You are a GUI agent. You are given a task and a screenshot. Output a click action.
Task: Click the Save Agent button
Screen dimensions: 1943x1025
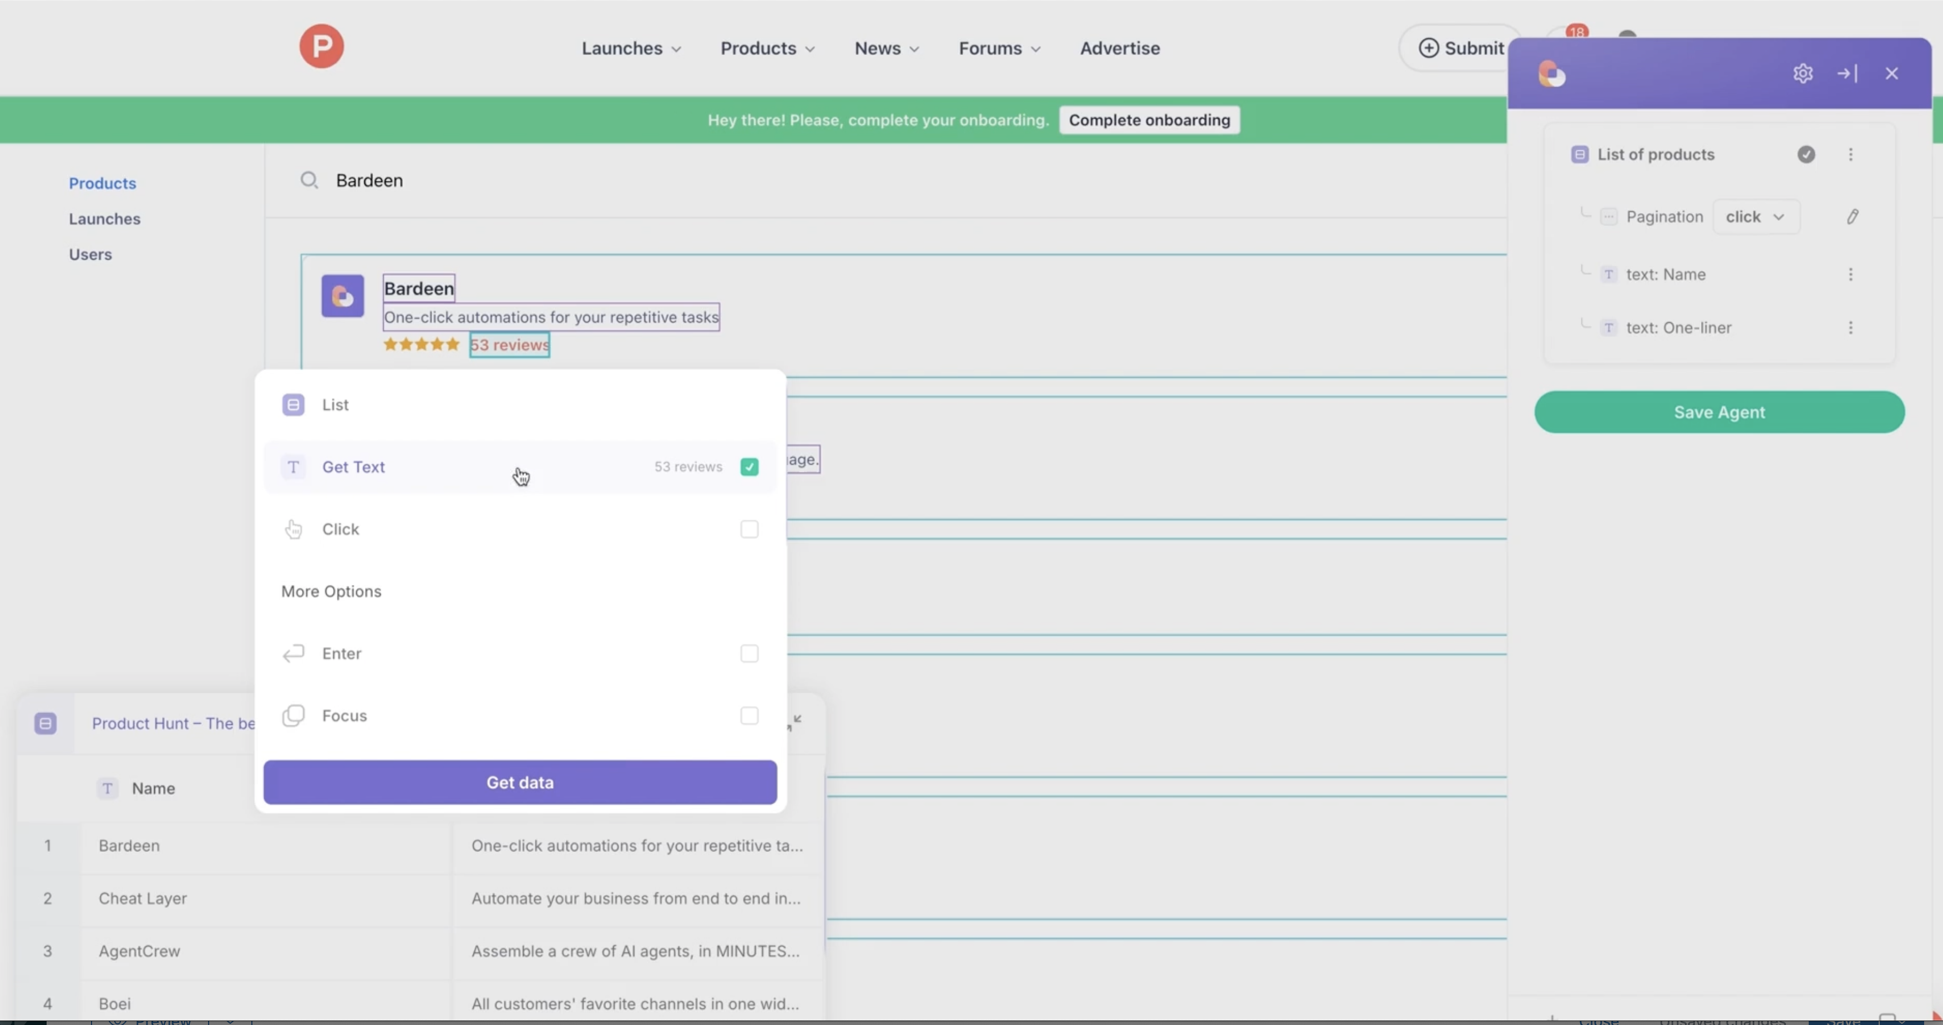pos(1719,413)
